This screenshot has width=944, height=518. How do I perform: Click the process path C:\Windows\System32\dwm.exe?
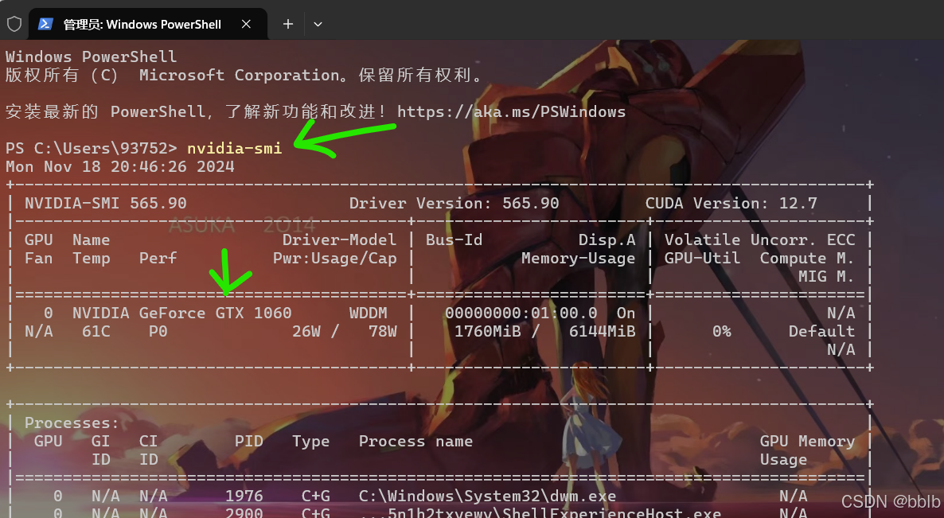[487, 496]
